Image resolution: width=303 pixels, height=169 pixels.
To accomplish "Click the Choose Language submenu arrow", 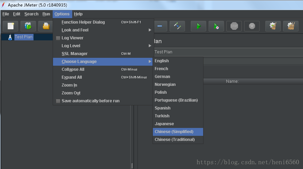I will [x=150, y=62].
